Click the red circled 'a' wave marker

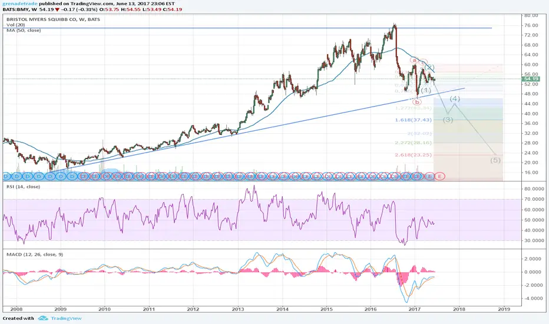tap(415, 60)
